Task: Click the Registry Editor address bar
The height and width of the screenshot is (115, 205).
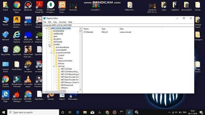Action: 118,25
